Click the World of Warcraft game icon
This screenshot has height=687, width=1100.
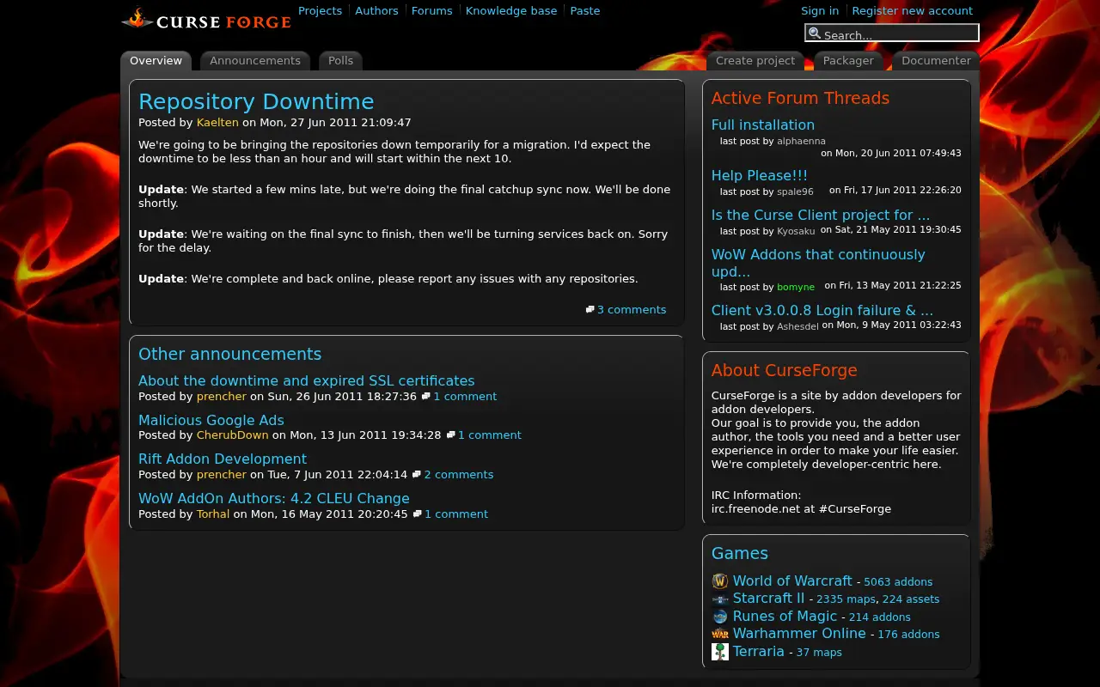[x=720, y=581]
